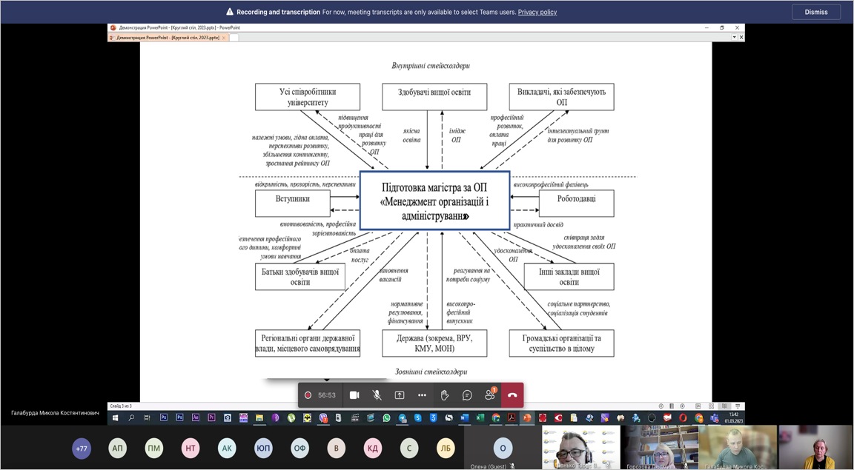Dismiss the recording and transcription banner
The image size is (854, 470).
815,12
